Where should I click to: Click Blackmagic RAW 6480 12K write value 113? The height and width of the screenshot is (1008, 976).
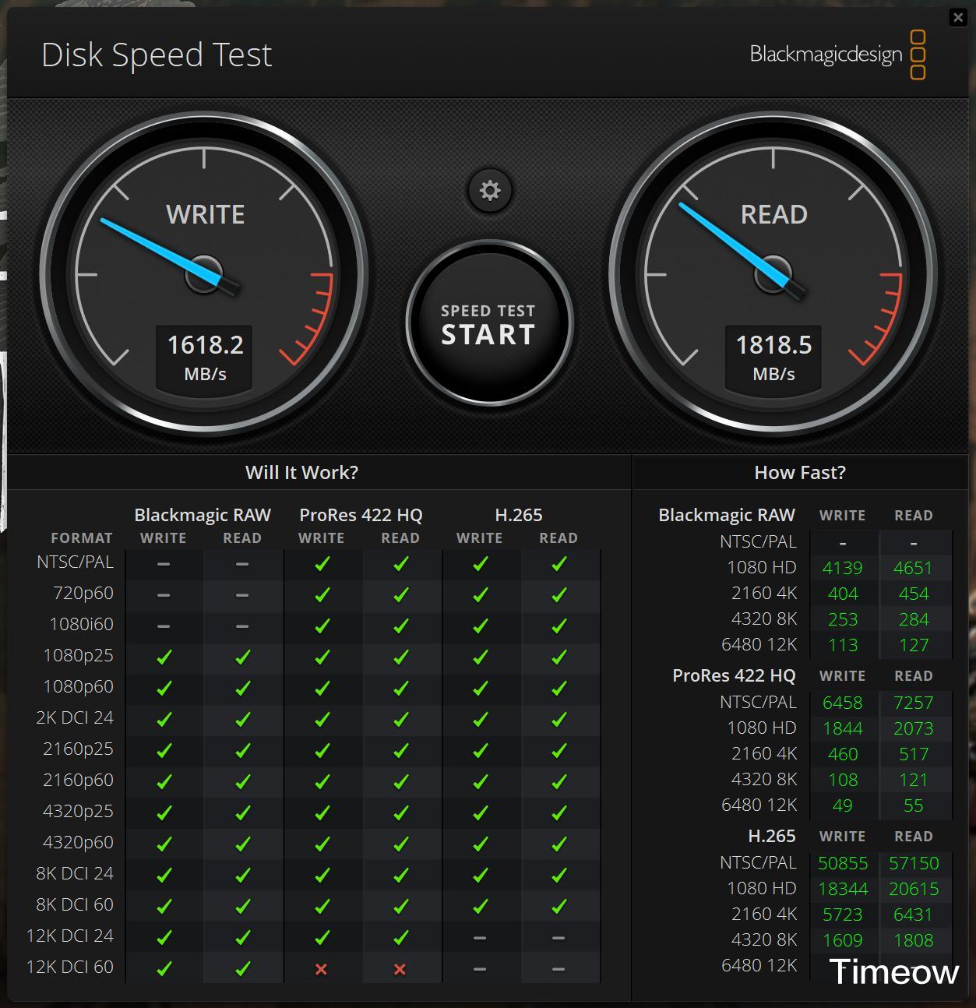point(843,645)
